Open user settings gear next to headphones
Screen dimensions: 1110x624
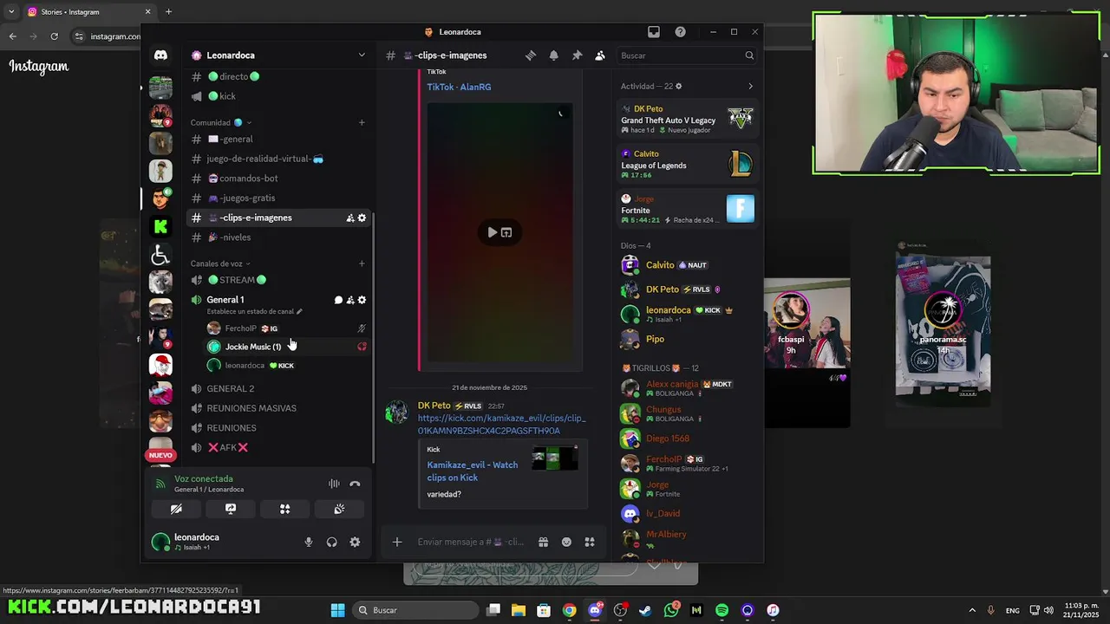pos(355,543)
